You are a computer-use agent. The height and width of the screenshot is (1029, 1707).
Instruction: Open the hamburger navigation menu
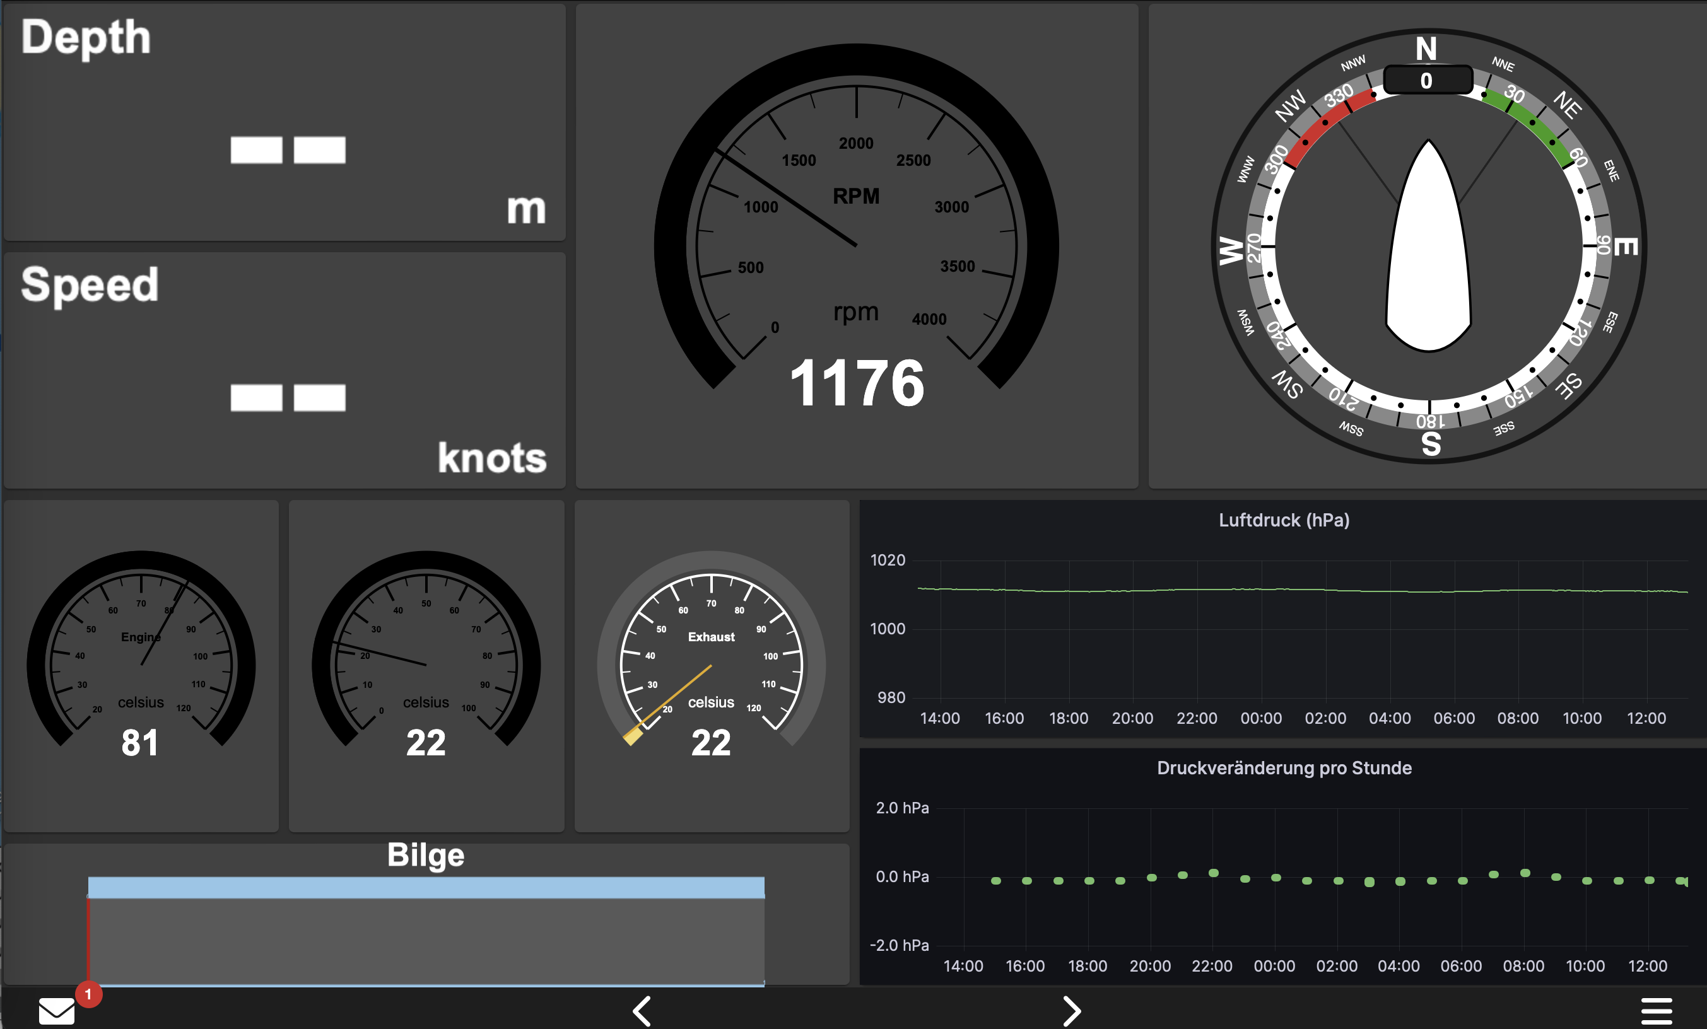click(x=1657, y=1010)
